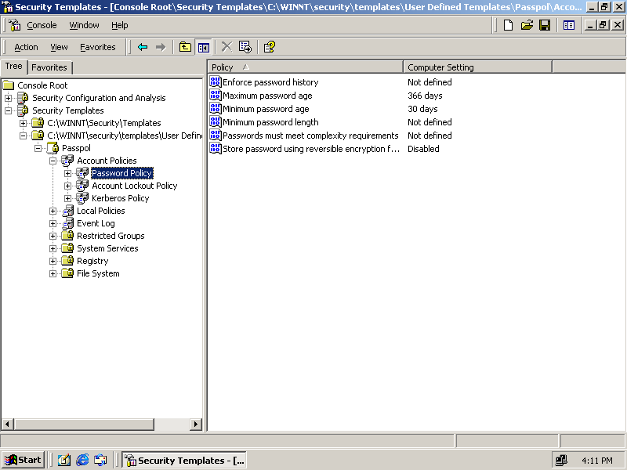
Task: Expand the Local Policies node
Action: (53, 211)
